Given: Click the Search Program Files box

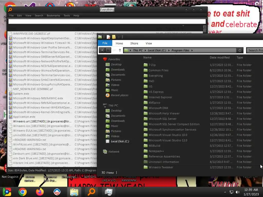Looking at the screenshot, I should pos(255,50).
